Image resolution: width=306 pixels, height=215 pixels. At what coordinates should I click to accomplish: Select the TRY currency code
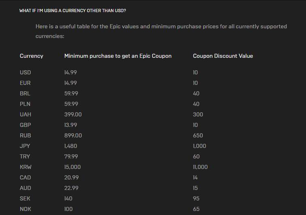pyautogui.click(x=25, y=156)
